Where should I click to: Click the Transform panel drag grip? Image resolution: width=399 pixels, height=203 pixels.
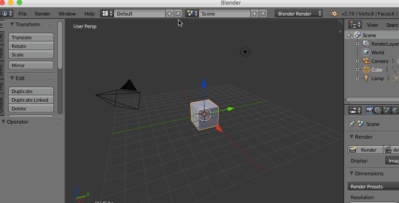[x=50, y=25]
